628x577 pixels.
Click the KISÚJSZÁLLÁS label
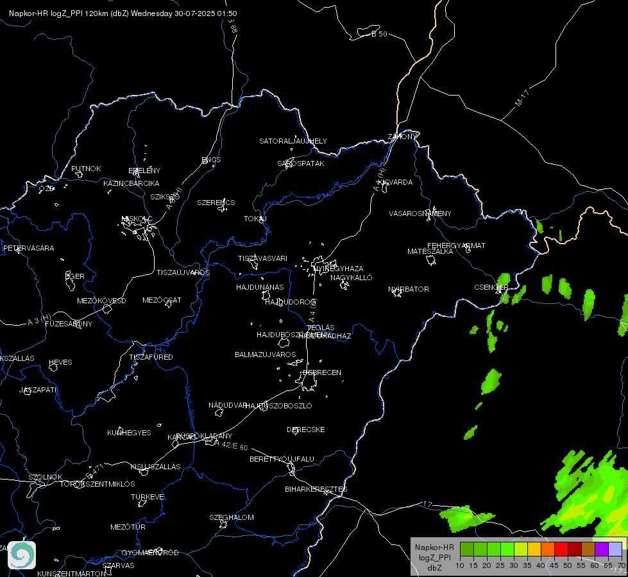click(155, 467)
